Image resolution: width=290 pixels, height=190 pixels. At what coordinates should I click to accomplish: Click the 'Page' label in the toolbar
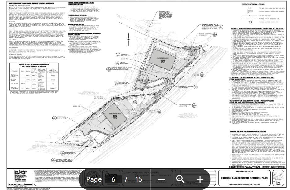point(94,179)
